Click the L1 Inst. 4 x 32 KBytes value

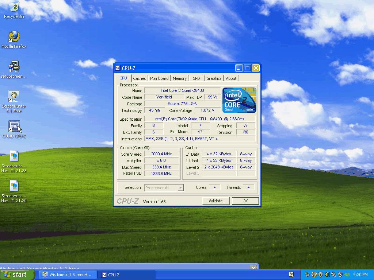[x=219, y=160]
